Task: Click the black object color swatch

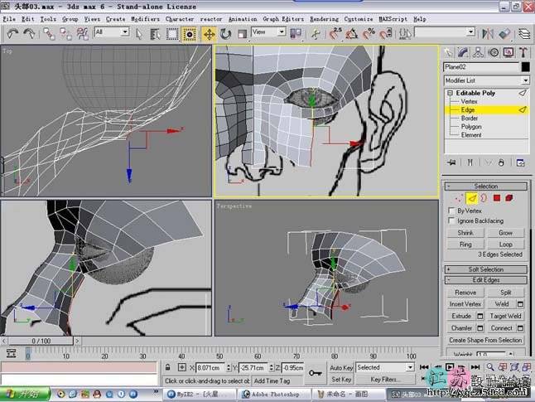Action: 525,67
